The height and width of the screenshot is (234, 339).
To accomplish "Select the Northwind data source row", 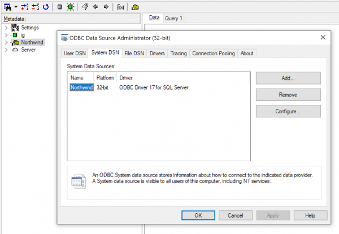I will coord(81,87).
